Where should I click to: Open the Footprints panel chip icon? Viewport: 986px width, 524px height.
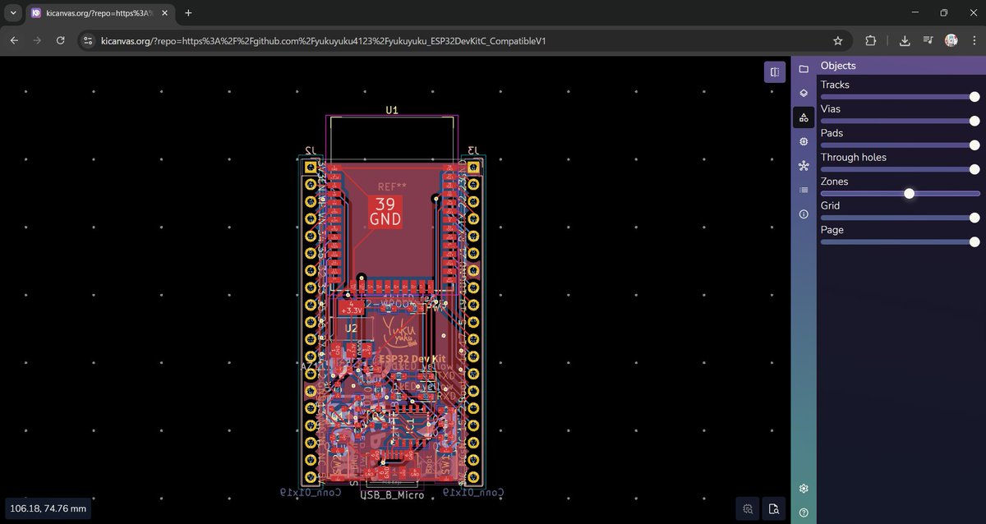point(804,141)
